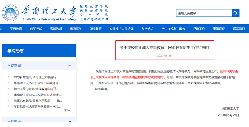
Task: Click the 华南理工大学 calligraphy logo text
Action: [x=49, y=11]
